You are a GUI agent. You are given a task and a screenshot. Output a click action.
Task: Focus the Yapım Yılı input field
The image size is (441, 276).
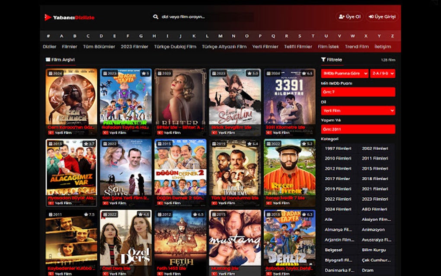click(x=358, y=129)
